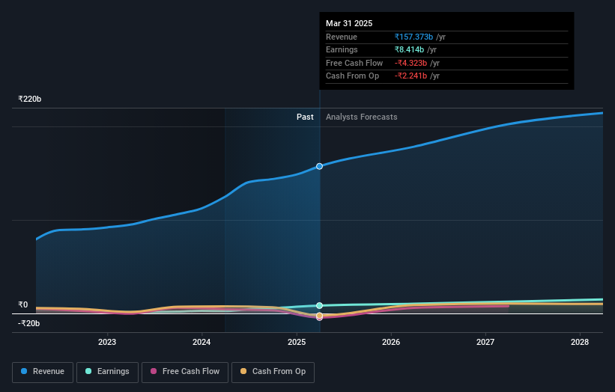The image size is (615, 392).
Task: Click the ₹8.414b earnings value
Action: click(409, 49)
